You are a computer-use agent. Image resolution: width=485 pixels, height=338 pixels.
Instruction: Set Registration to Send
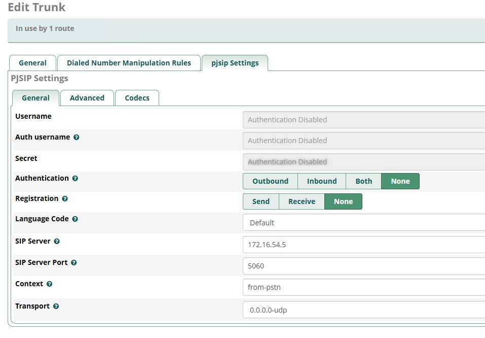tap(260, 201)
